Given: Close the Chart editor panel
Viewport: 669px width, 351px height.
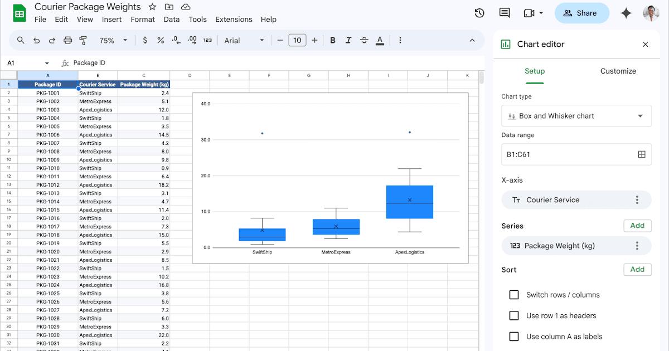Looking at the screenshot, I should (646, 45).
